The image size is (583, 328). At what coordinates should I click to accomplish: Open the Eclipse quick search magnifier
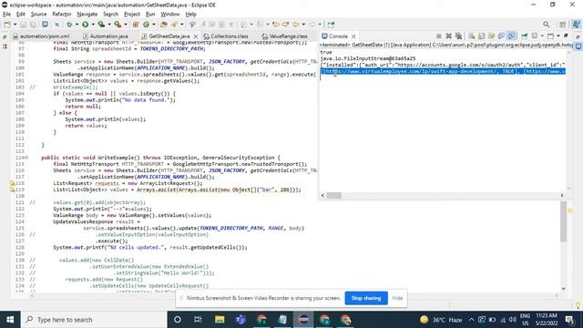pyautogui.click(x=546, y=25)
